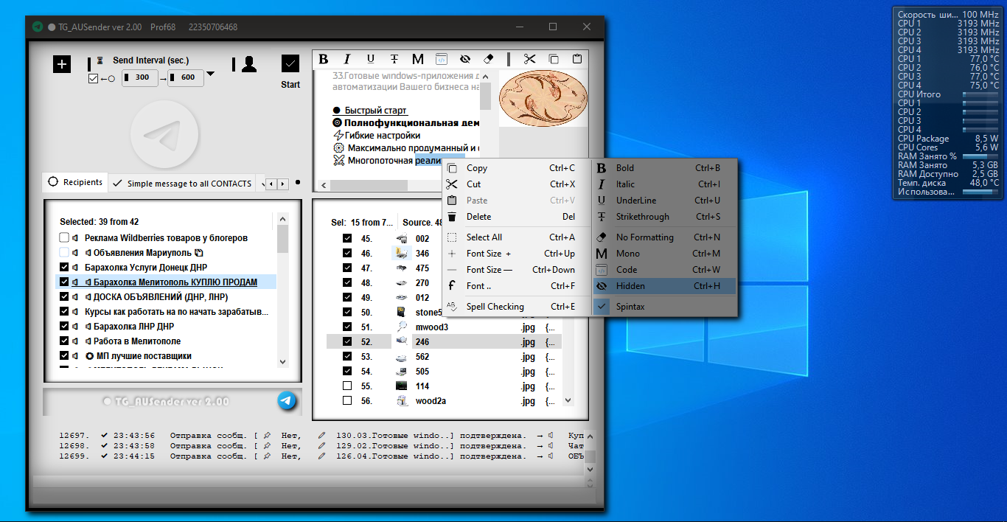Click the Code block toolbar icon
Screen dimensions: 1007x522
(441, 60)
